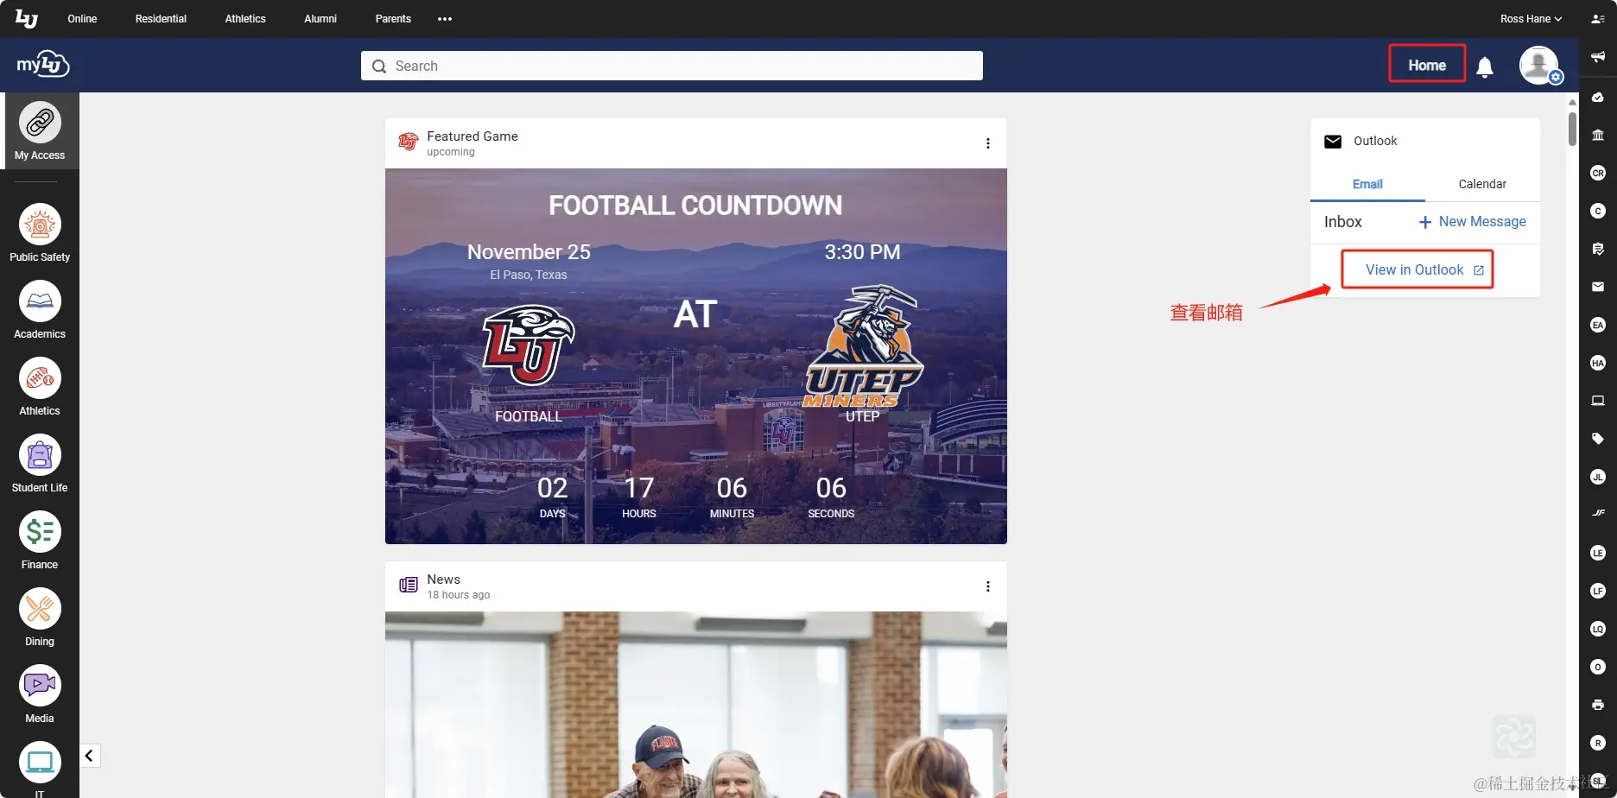Open the Student Life backpack icon
The height and width of the screenshot is (798, 1617).
[40, 455]
